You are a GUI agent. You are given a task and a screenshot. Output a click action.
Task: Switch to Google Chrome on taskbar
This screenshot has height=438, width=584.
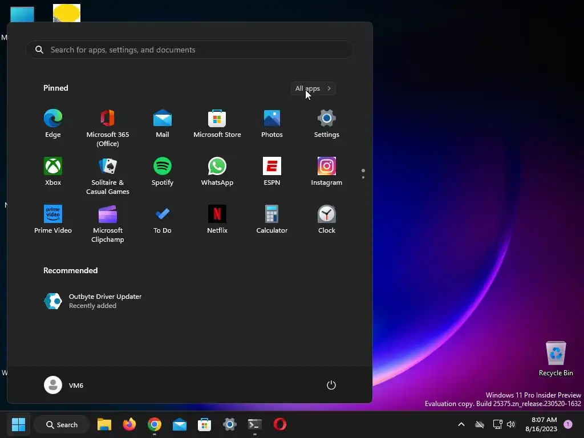click(x=154, y=424)
